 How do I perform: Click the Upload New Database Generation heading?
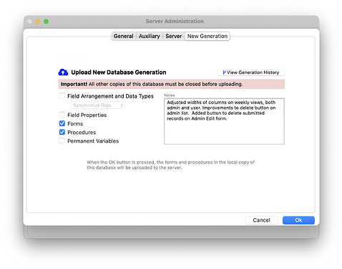click(119, 72)
